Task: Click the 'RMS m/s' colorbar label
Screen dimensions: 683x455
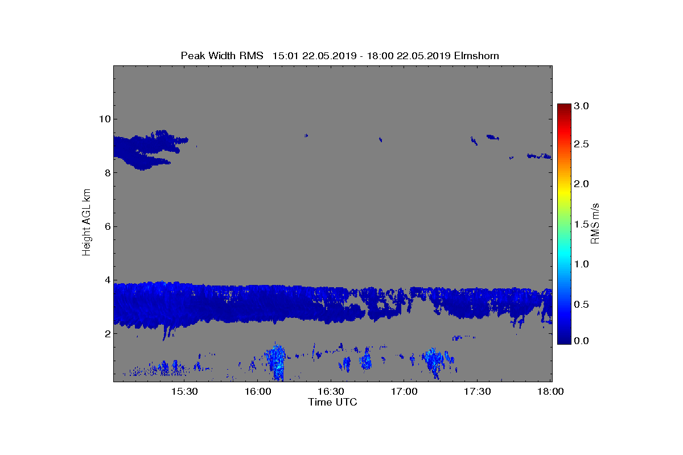Action: click(x=595, y=223)
